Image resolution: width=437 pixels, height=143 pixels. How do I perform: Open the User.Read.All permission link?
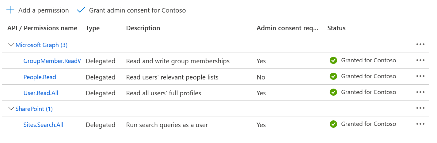pos(41,93)
